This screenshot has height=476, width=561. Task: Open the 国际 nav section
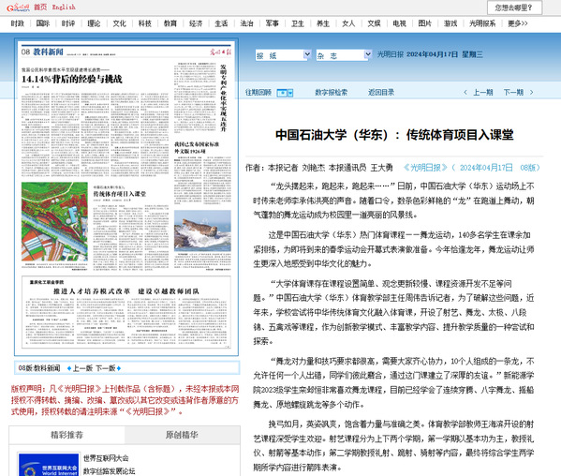click(x=42, y=23)
